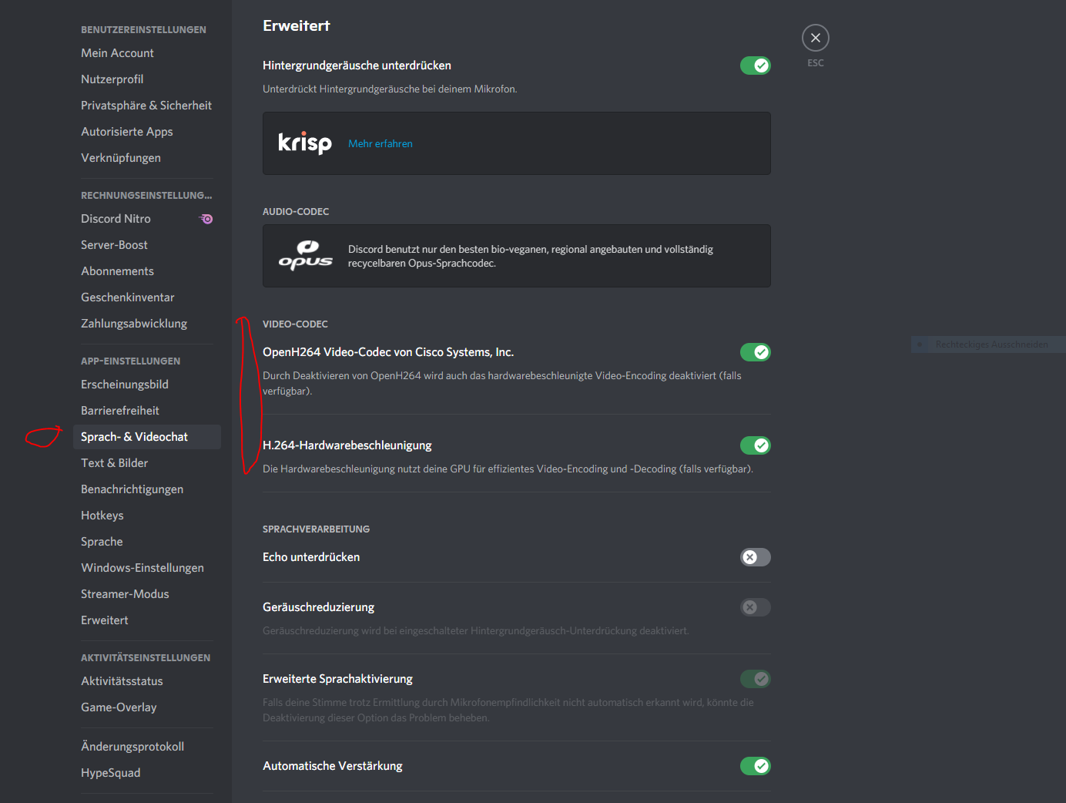Open the HypeSquad page

pyautogui.click(x=111, y=773)
